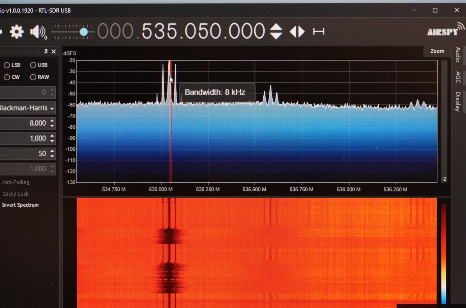466x308 pixels.
Task: Select the USB mode
Action: 39,65
